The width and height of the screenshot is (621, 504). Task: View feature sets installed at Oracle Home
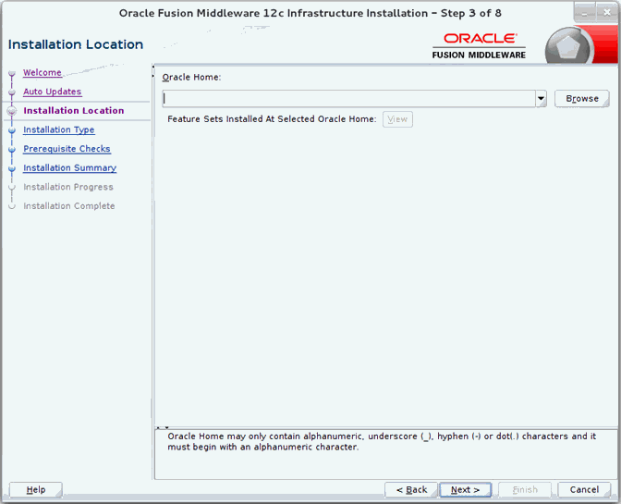click(x=397, y=119)
